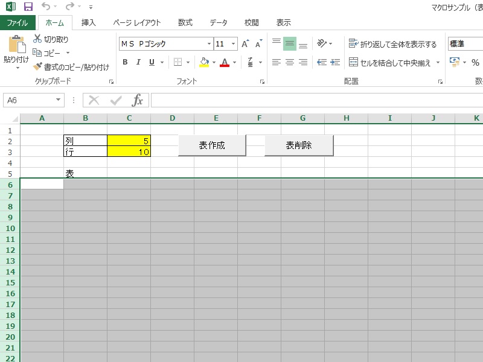Open the Name Box dropdown arrow

[x=59, y=100]
